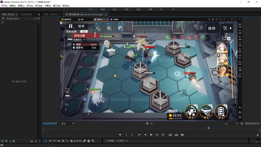This screenshot has height=147, width=261.
Task: Switch to the 效果 workspace
Action: (x=126, y=9)
